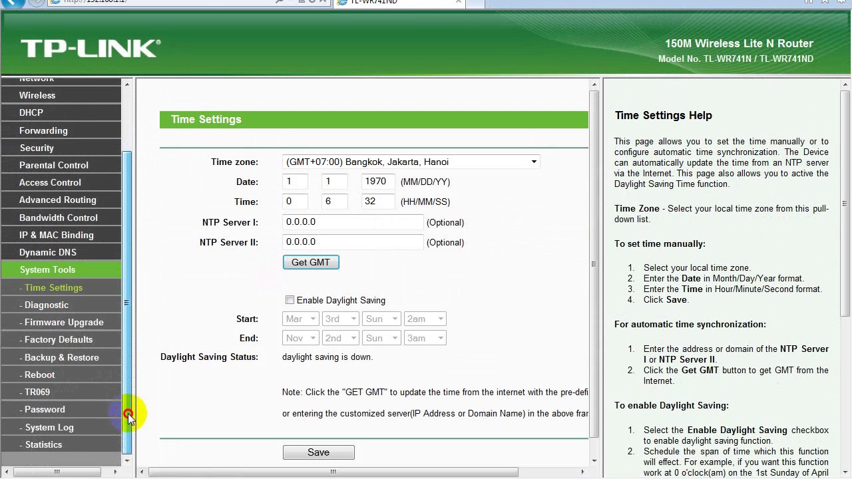The image size is (852, 479).
Task: Select IP & MAC Binding
Action: click(x=61, y=235)
